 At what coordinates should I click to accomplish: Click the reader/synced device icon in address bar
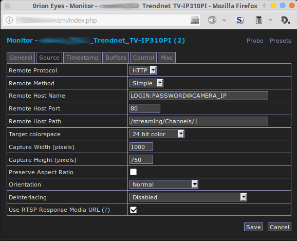[195, 20]
